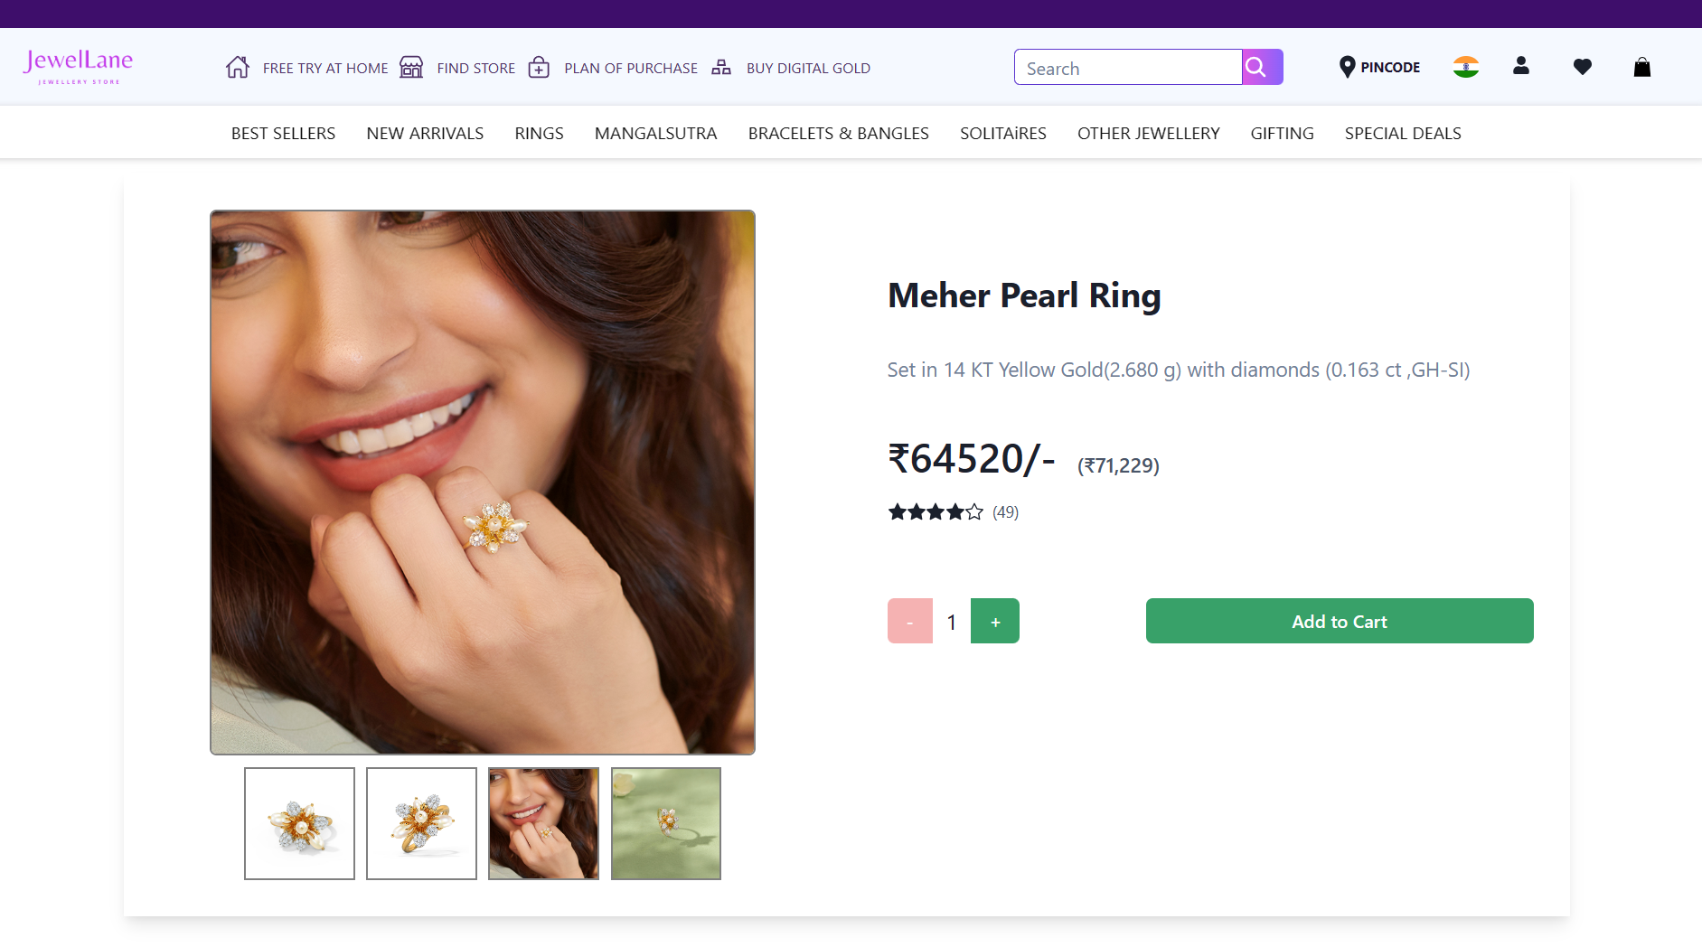
Task: Select the green-background ring thumbnail
Action: click(x=665, y=823)
